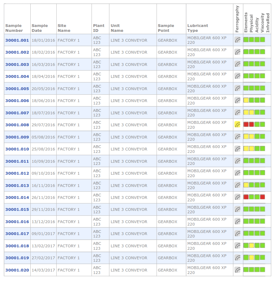Click yellow Physical status for sample 30001.019

[x=251, y=257]
